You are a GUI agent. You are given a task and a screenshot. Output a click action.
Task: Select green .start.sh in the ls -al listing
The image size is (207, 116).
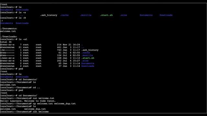[x=88, y=58]
